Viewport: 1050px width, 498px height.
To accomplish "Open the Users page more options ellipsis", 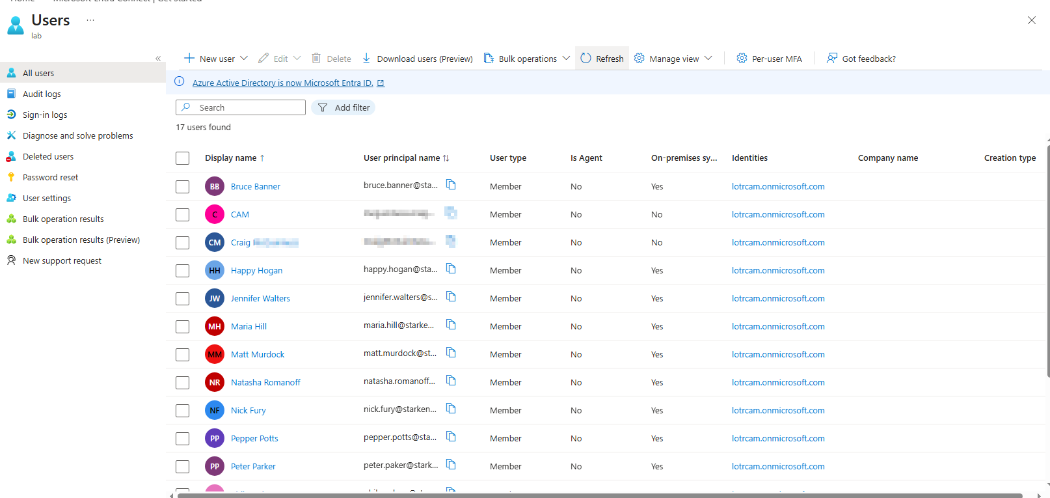I will [x=90, y=20].
